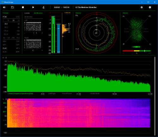Start playback with the play button
Image resolution: width=158 pixels, height=137 pixels.
tap(33, 7)
